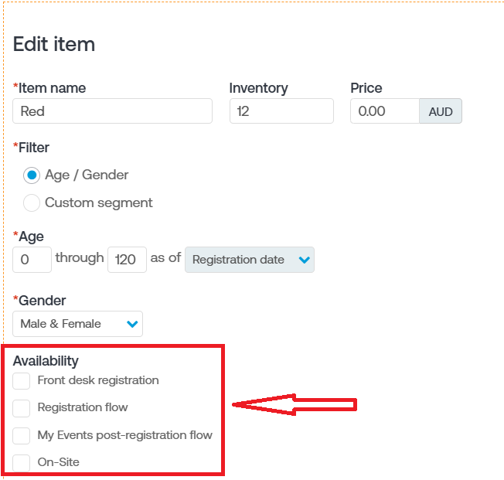Click the Custom segment label text
The image size is (504, 480).
tap(99, 203)
